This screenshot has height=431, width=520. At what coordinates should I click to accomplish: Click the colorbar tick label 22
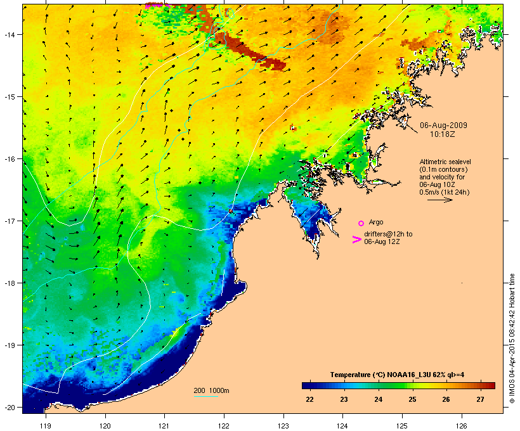click(x=309, y=399)
